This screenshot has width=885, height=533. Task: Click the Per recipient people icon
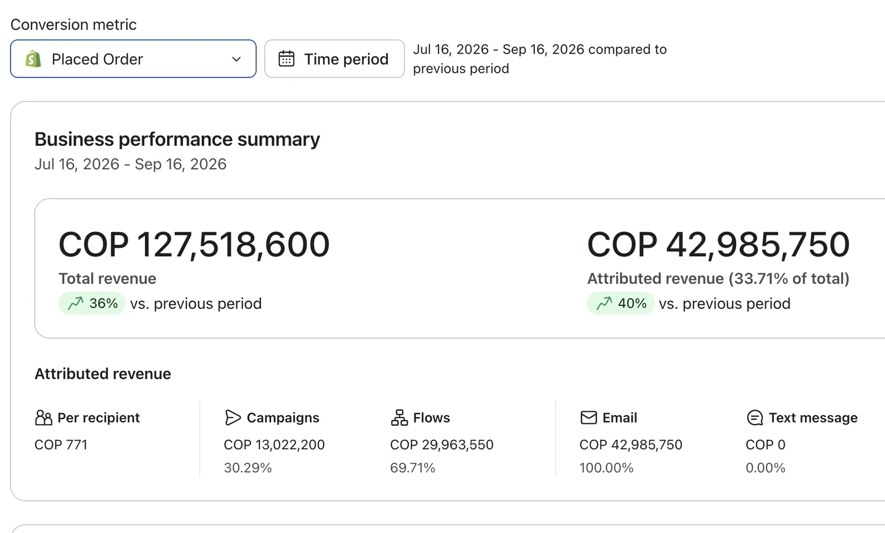43,418
